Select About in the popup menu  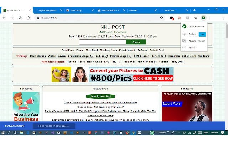[192, 48]
